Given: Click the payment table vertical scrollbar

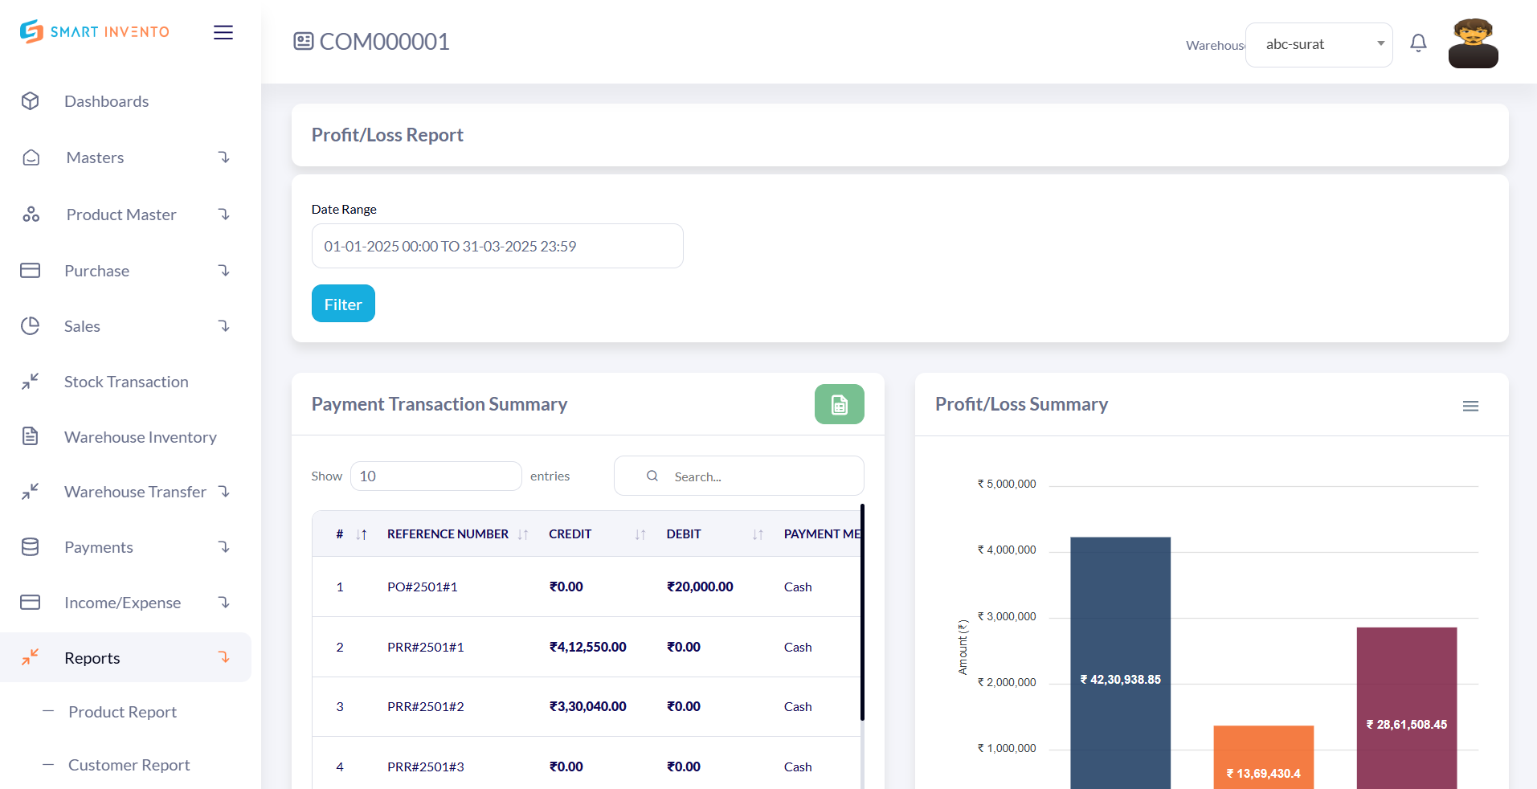Looking at the screenshot, I should 862,612.
